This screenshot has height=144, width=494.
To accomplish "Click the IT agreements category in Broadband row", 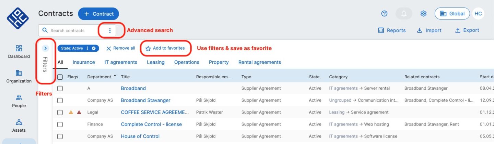I will [x=343, y=88].
